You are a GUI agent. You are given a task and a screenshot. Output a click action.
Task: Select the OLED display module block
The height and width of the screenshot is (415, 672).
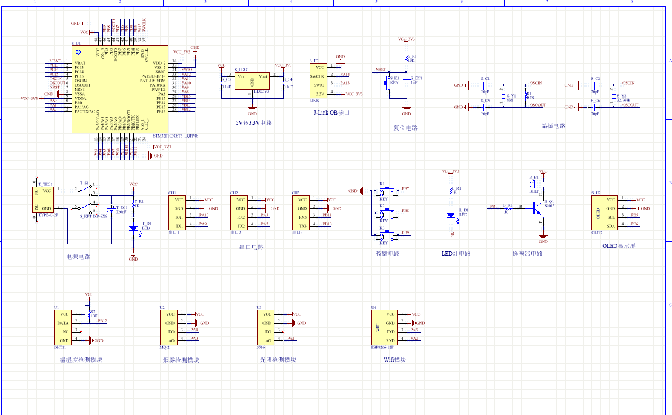coord(597,212)
